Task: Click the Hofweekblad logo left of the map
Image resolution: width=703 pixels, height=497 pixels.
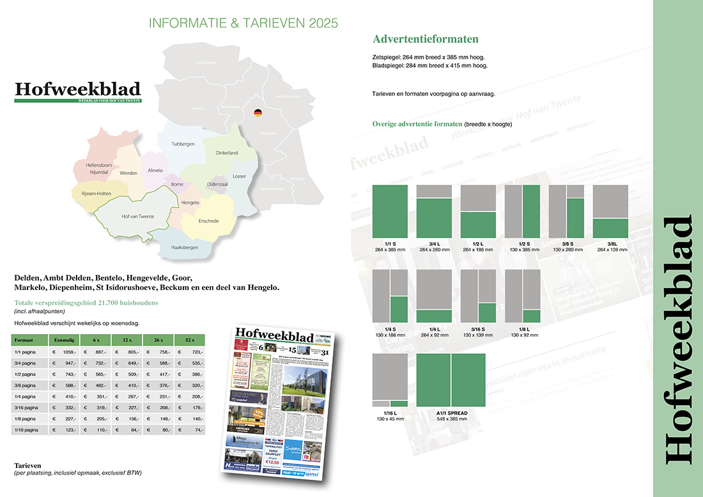Action: click(77, 92)
